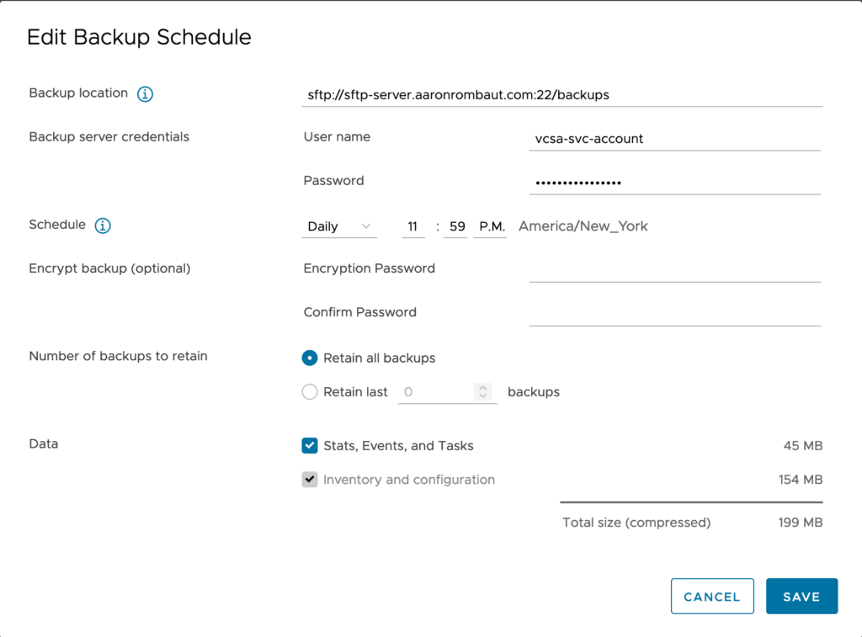Image resolution: width=862 pixels, height=637 pixels.
Task: Uncheck Stats, Events, and Tasks checkbox
Action: tap(310, 446)
